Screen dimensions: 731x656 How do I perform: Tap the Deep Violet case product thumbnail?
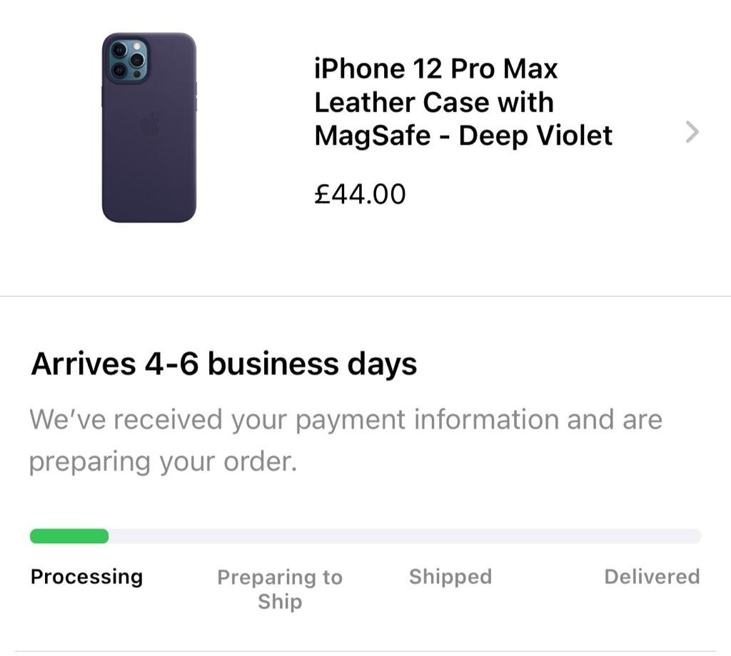[148, 128]
